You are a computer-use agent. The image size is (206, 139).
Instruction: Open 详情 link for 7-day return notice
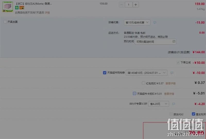pos(47,13)
